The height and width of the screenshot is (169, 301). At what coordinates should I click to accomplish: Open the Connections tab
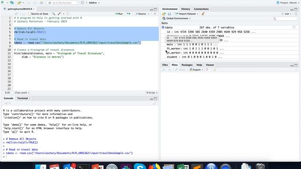(201, 9)
